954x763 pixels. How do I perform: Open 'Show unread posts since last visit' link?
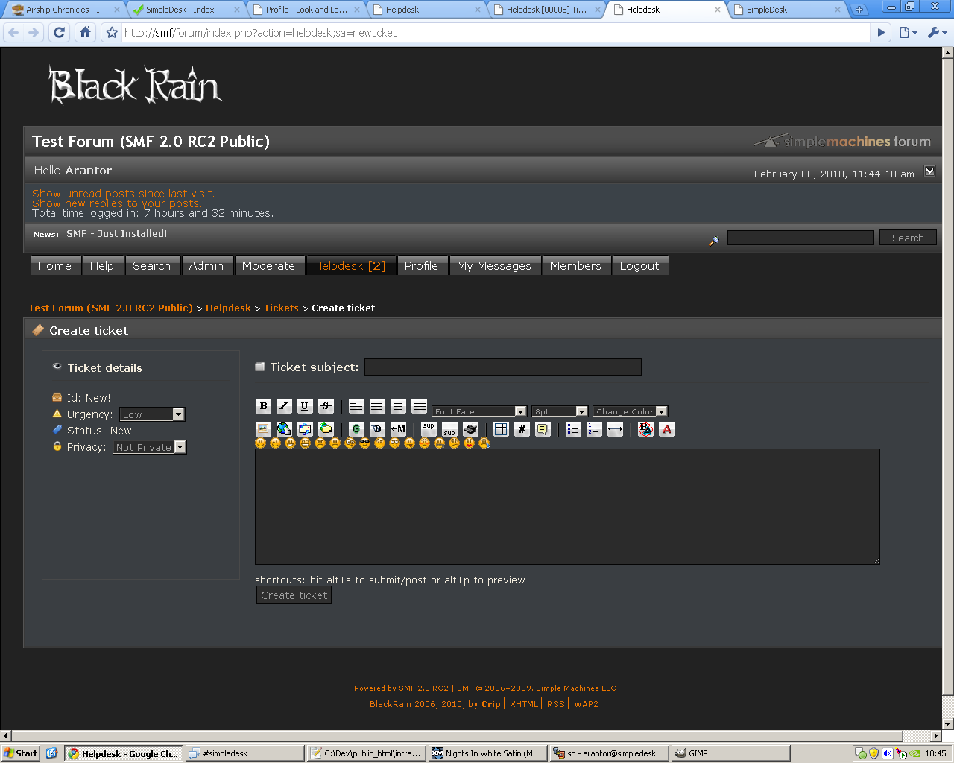click(124, 194)
